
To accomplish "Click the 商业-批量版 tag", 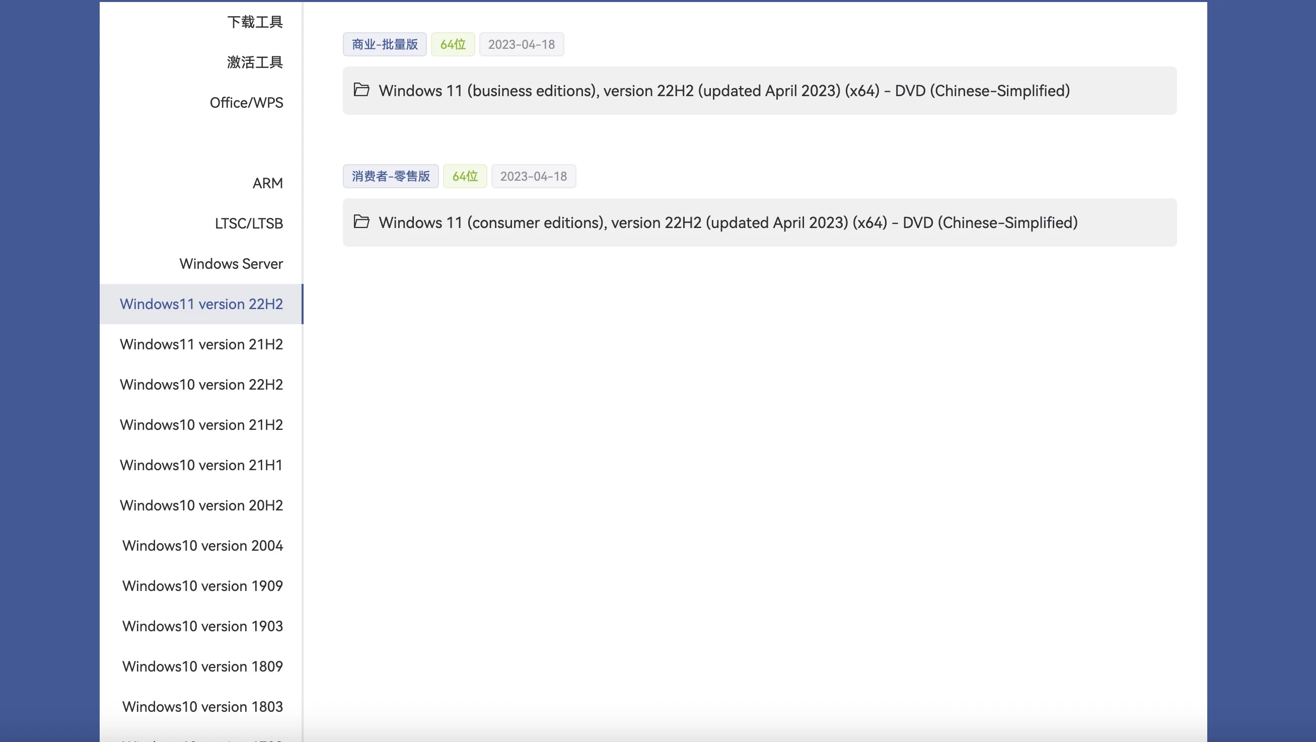I will click(385, 44).
